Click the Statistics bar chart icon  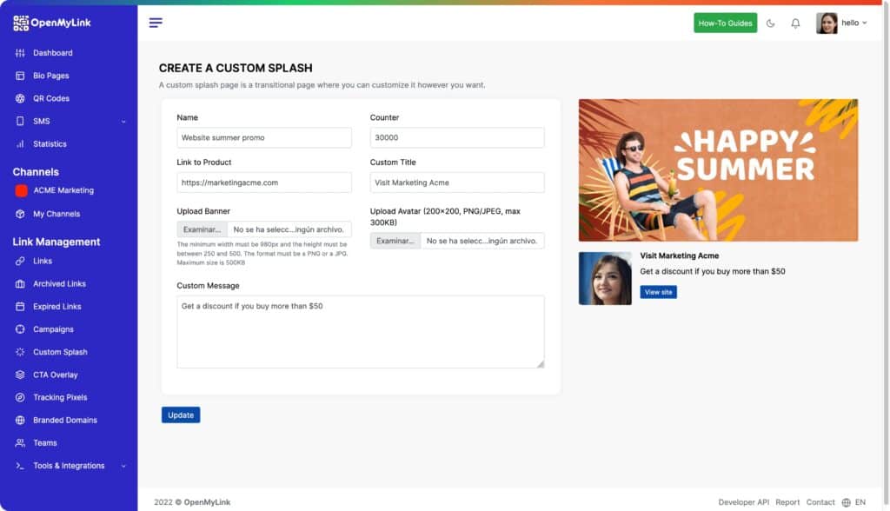click(21, 143)
